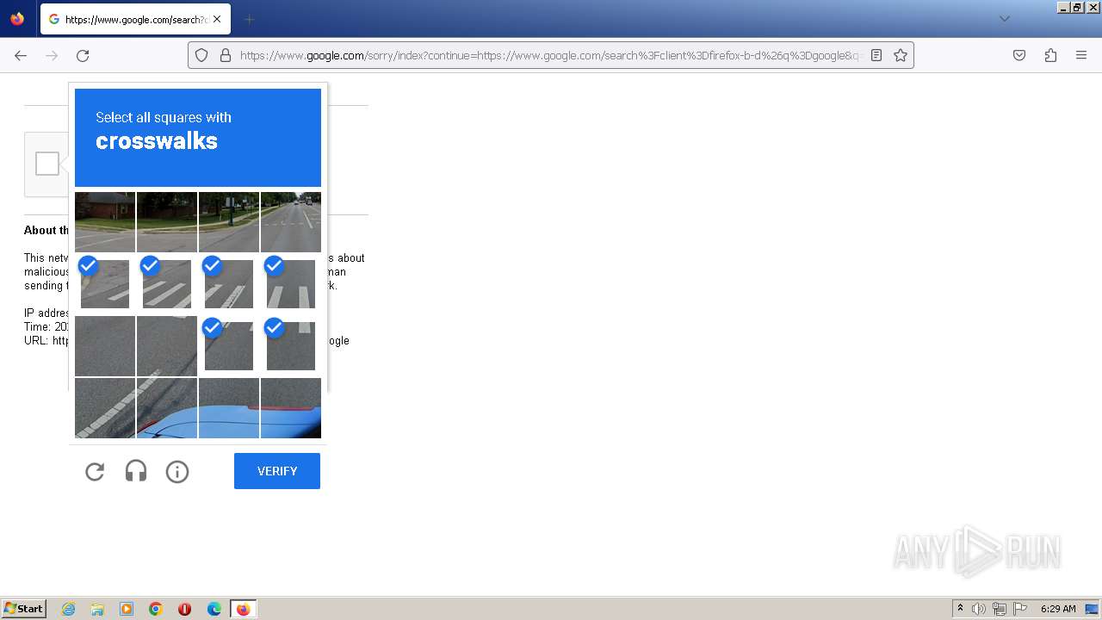The width and height of the screenshot is (1102, 620).
Task: Launch Opera from taskbar
Action: coord(184,609)
